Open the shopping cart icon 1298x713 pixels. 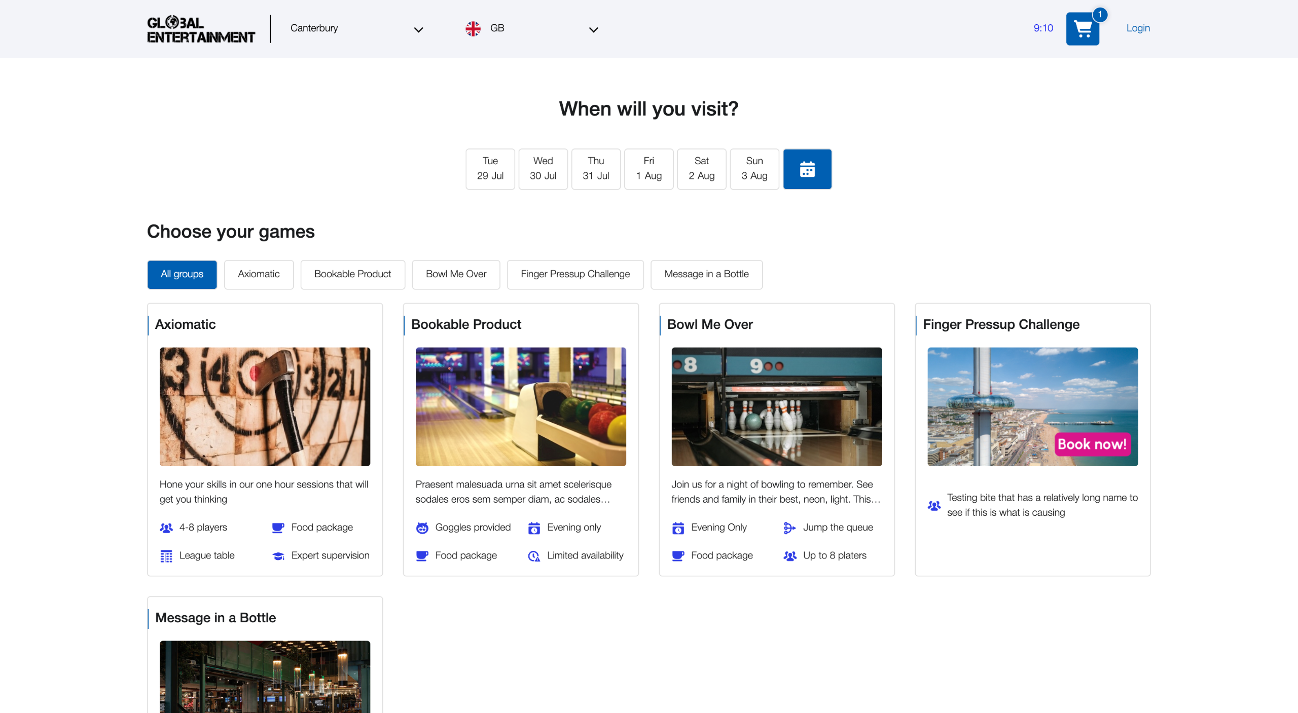click(1082, 29)
